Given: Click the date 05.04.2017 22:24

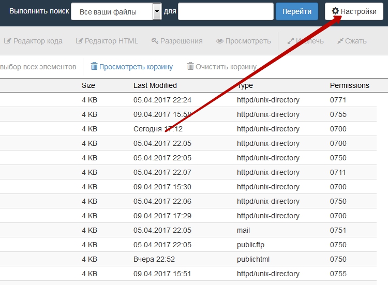Looking at the screenshot, I should 162,100.
